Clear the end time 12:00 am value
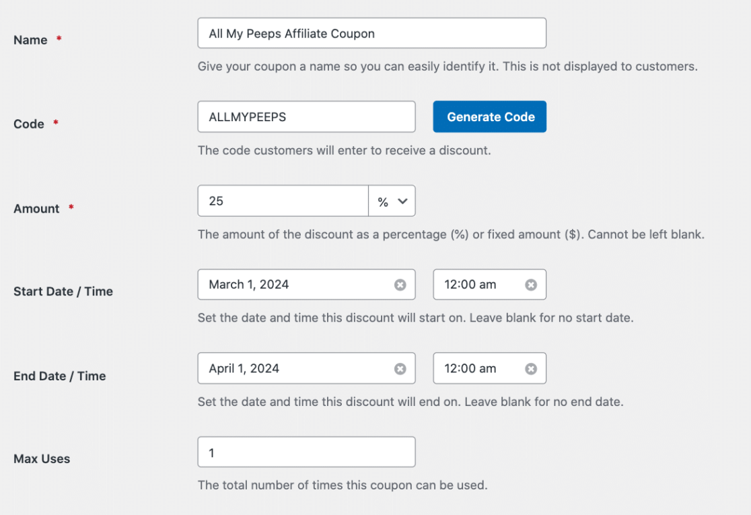This screenshot has height=515, width=751. (531, 369)
